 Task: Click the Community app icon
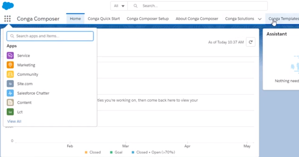(10, 74)
